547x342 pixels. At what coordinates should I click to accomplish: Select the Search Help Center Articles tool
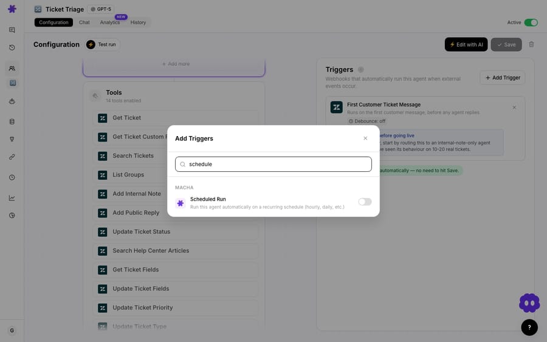[176, 251]
